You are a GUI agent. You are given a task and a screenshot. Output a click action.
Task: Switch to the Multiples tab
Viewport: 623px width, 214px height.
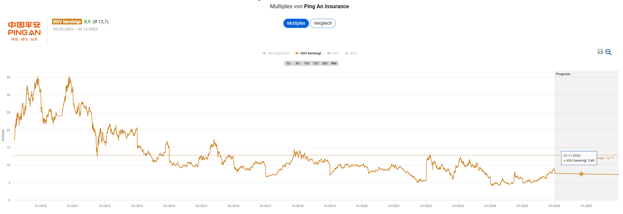[x=296, y=23]
